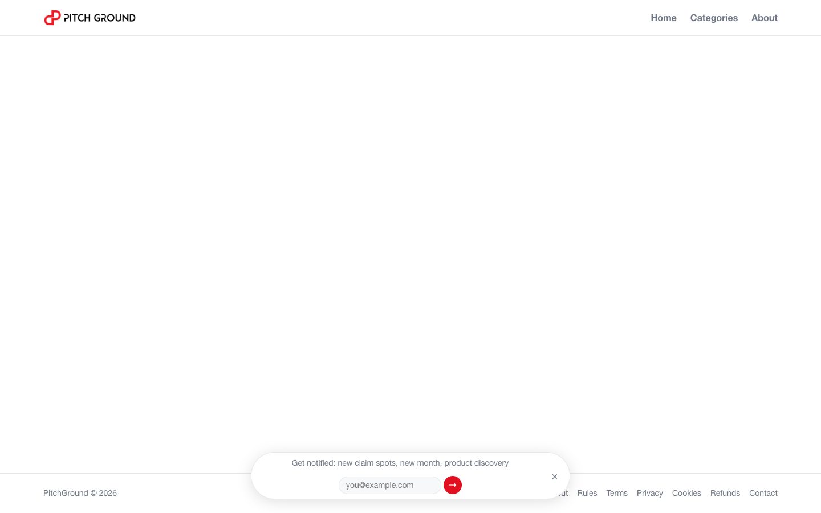Open the Privacy footer link
The width and height of the screenshot is (821, 513).
click(650, 493)
